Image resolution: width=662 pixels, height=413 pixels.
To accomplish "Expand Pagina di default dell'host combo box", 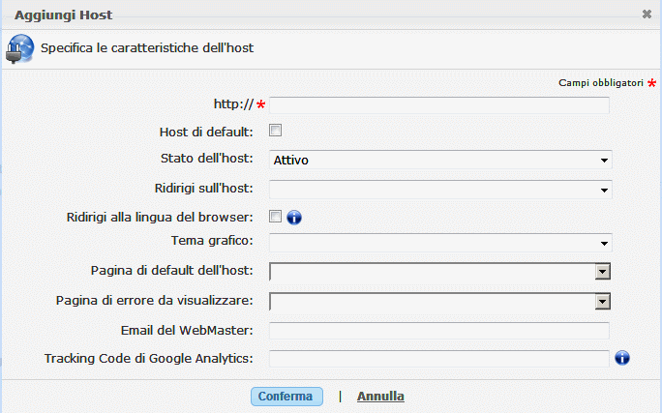I will [602, 272].
